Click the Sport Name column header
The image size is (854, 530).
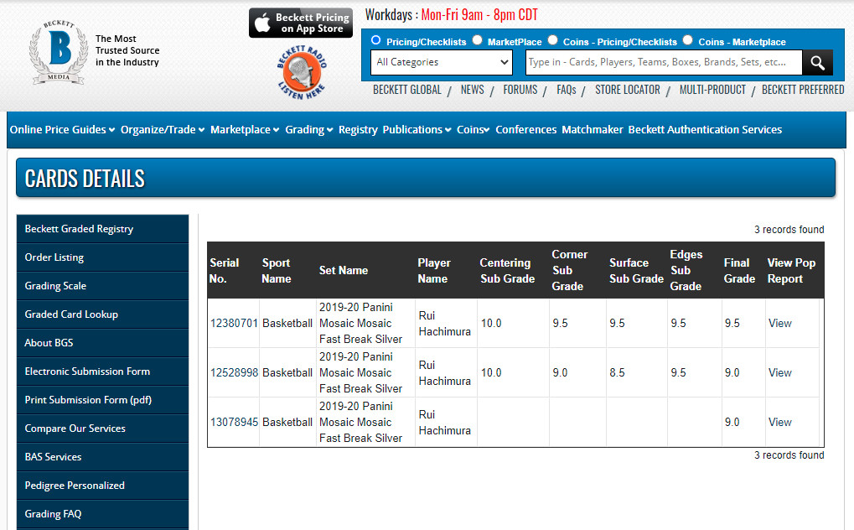(x=276, y=271)
